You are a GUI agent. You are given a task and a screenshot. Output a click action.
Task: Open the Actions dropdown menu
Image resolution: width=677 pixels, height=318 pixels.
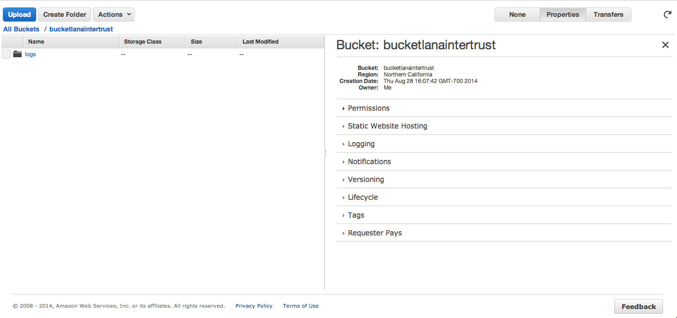[x=114, y=15]
